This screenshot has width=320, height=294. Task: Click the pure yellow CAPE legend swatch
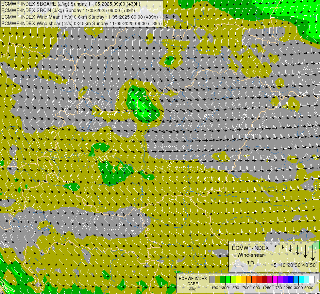(238, 279)
